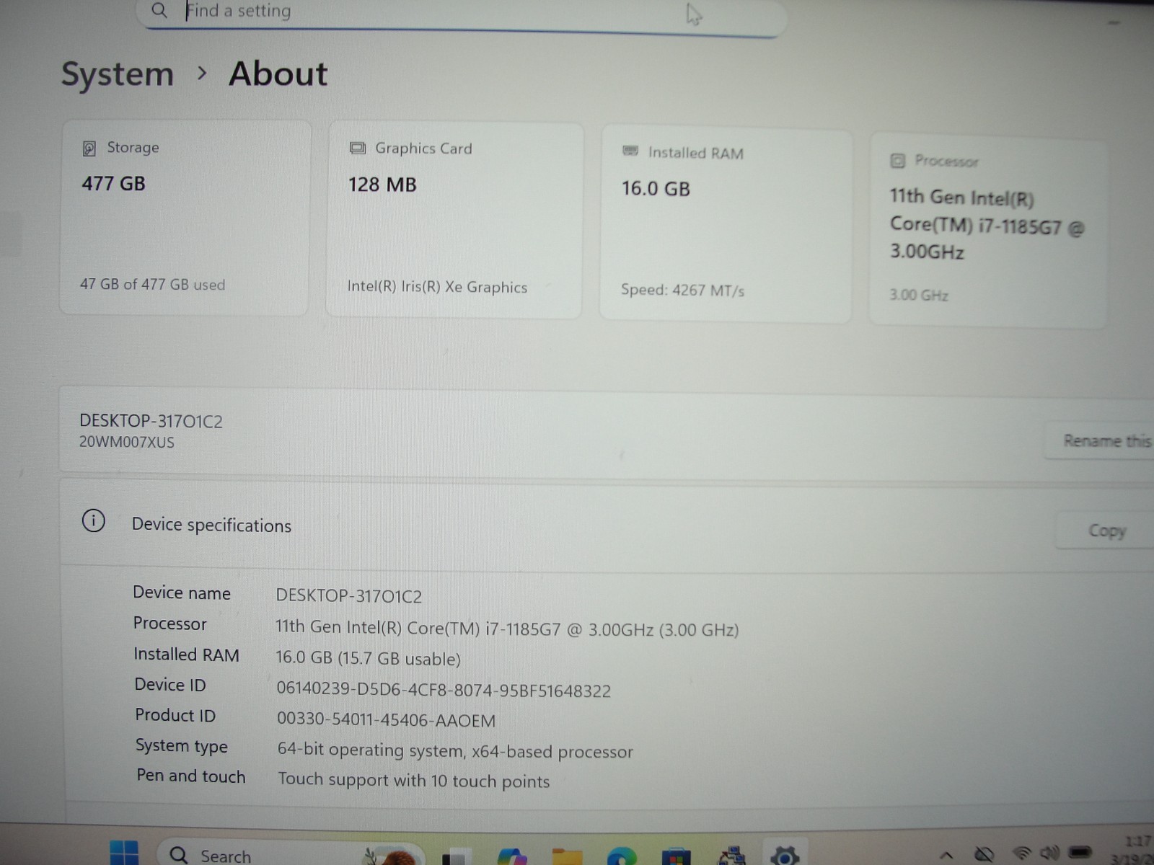This screenshot has width=1154, height=865.
Task: Click the '47 GB of 477 GB used' text
Action: [x=152, y=284]
